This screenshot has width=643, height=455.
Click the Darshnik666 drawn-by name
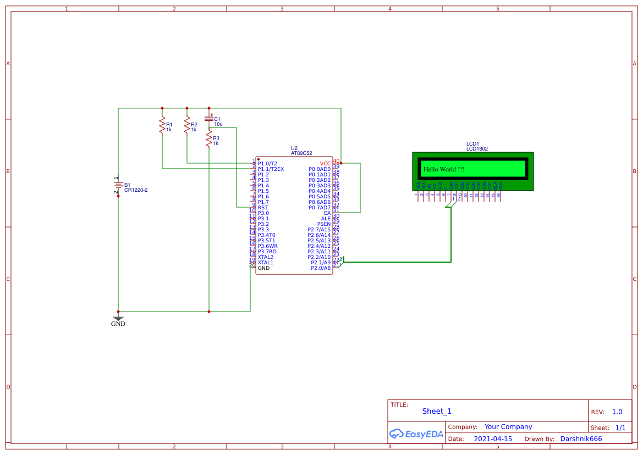coord(581,439)
